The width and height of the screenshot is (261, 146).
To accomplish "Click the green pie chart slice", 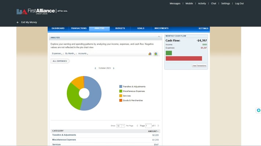I will [x=73, y=96].
